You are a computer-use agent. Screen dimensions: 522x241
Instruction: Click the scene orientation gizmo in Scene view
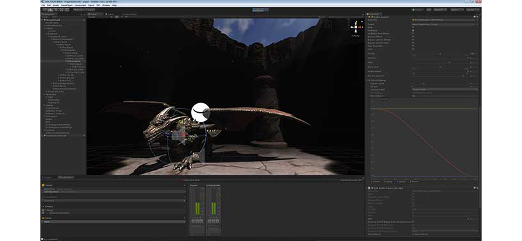(x=356, y=27)
